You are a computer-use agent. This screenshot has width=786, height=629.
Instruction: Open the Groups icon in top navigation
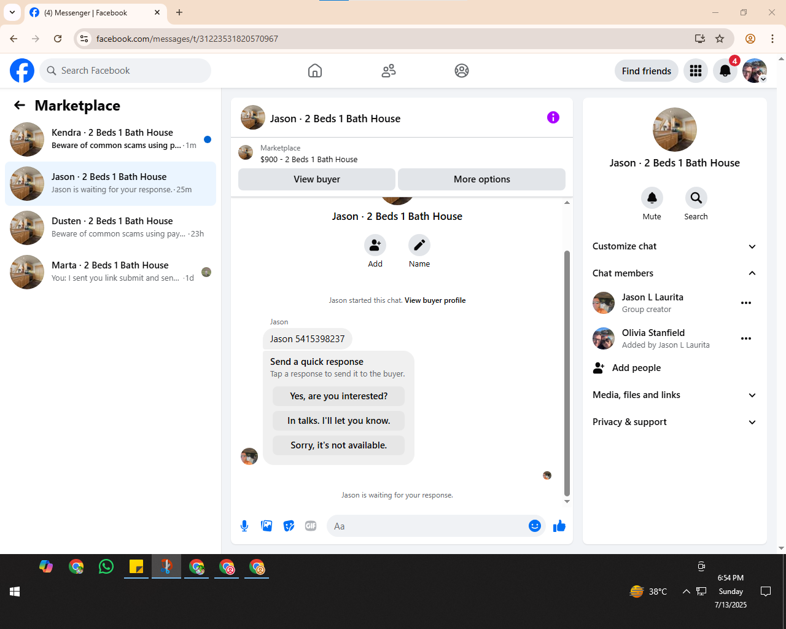click(462, 71)
